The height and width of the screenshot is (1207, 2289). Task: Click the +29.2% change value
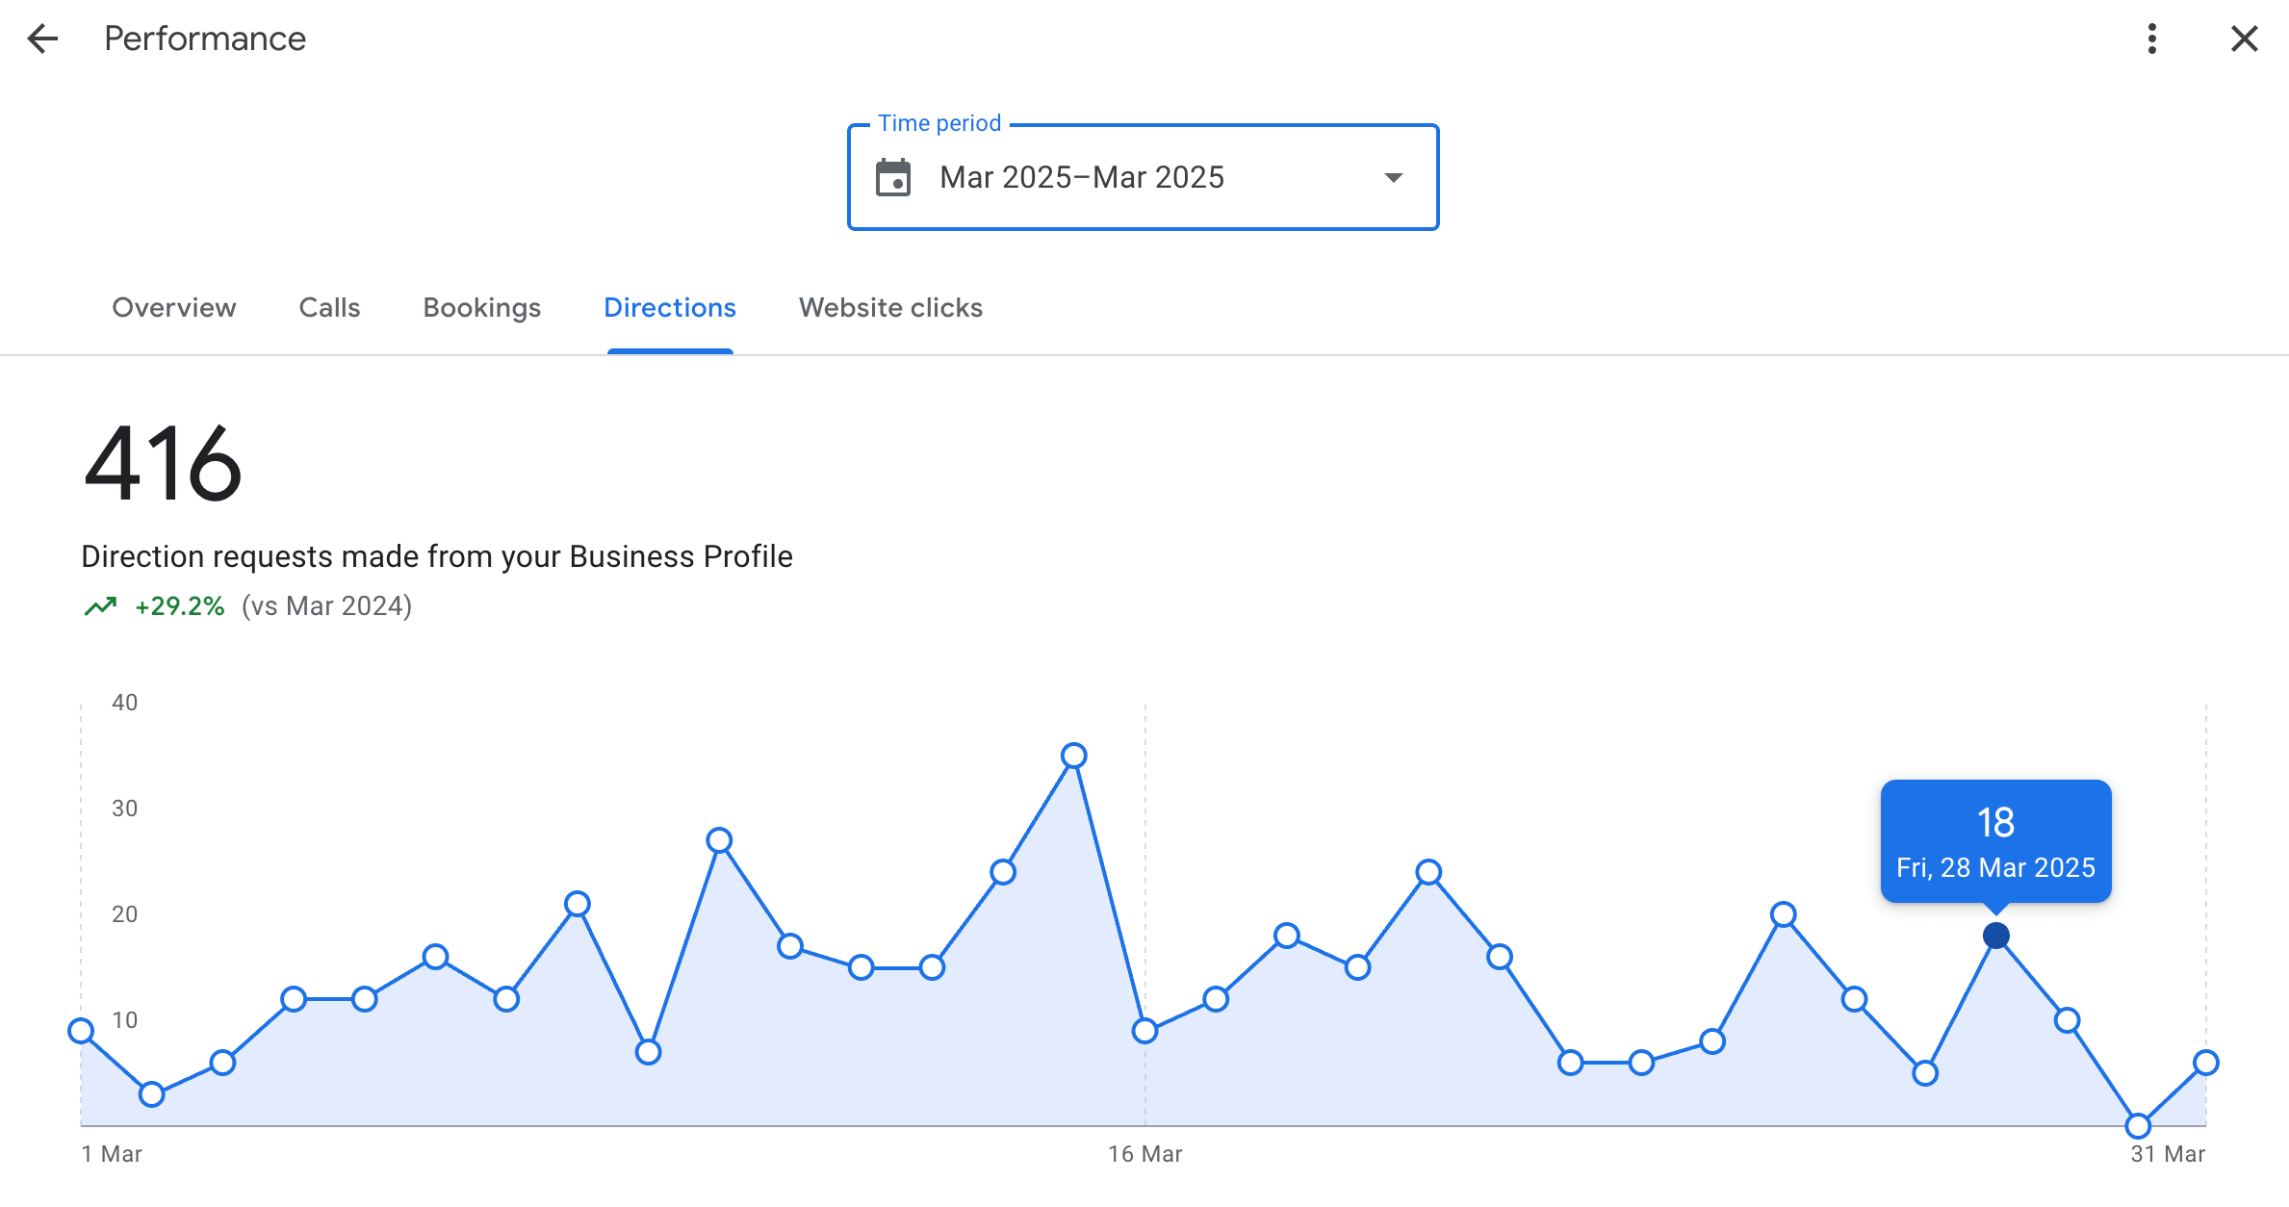pos(180,606)
